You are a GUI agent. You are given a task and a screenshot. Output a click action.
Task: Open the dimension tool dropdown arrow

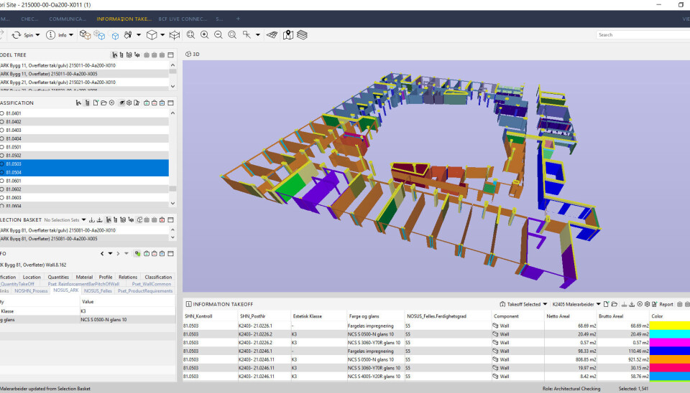coord(258,35)
